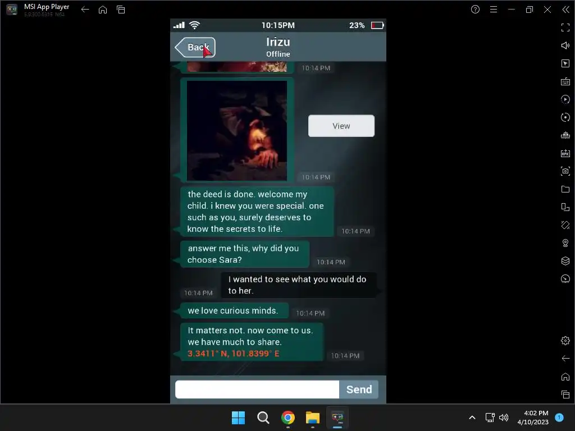575x431 pixels.
Task: Open the media folder icon in sidebar
Action: coord(565,189)
